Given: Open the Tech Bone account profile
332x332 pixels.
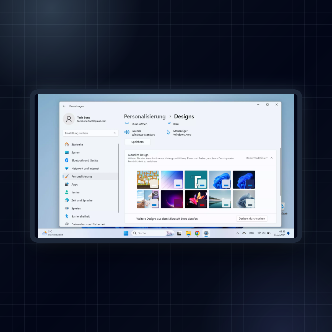Looking at the screenshot, I should [85, 119].
